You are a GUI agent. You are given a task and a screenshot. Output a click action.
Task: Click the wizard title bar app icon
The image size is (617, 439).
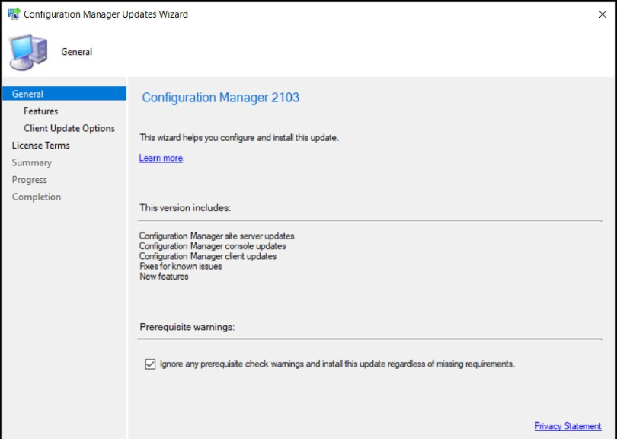pyautogui.click(x=14, y=14)
